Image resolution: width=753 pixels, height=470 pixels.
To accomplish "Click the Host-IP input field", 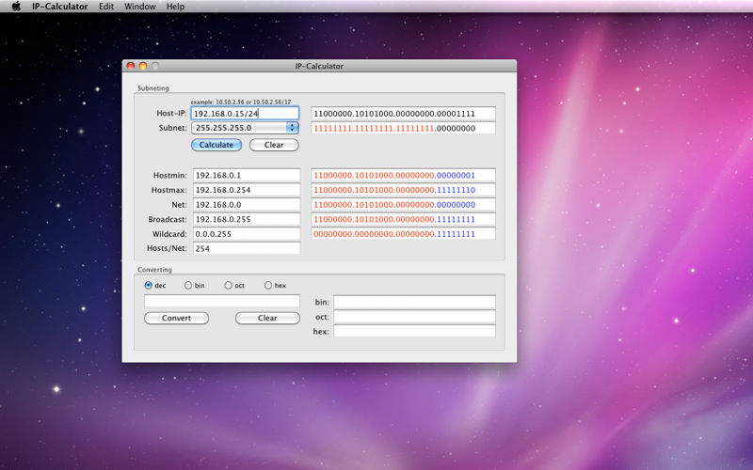I will (x=245, y=113).
